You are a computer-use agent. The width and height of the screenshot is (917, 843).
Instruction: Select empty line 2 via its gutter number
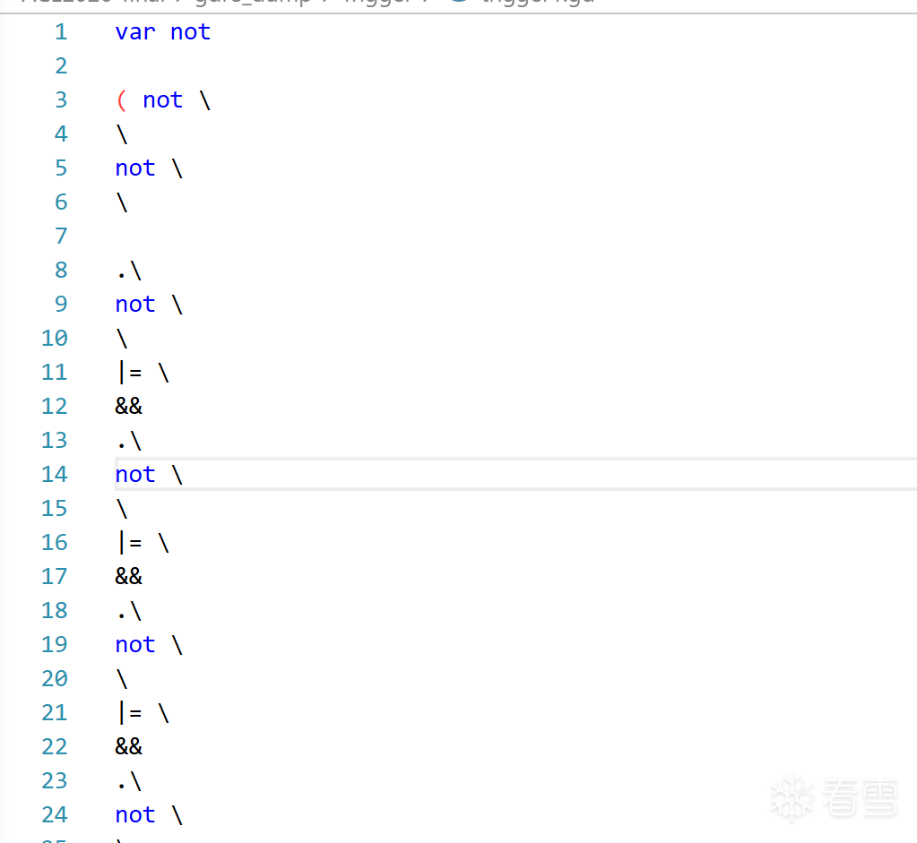pyautogui.click(x=62, y=66)
